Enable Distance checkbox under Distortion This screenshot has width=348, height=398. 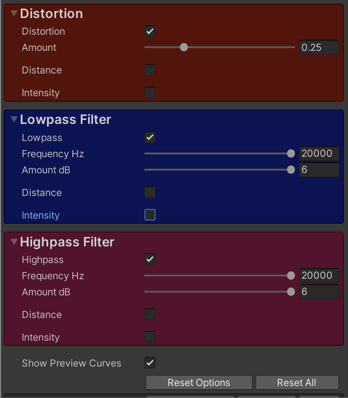[x=150, y=70]
